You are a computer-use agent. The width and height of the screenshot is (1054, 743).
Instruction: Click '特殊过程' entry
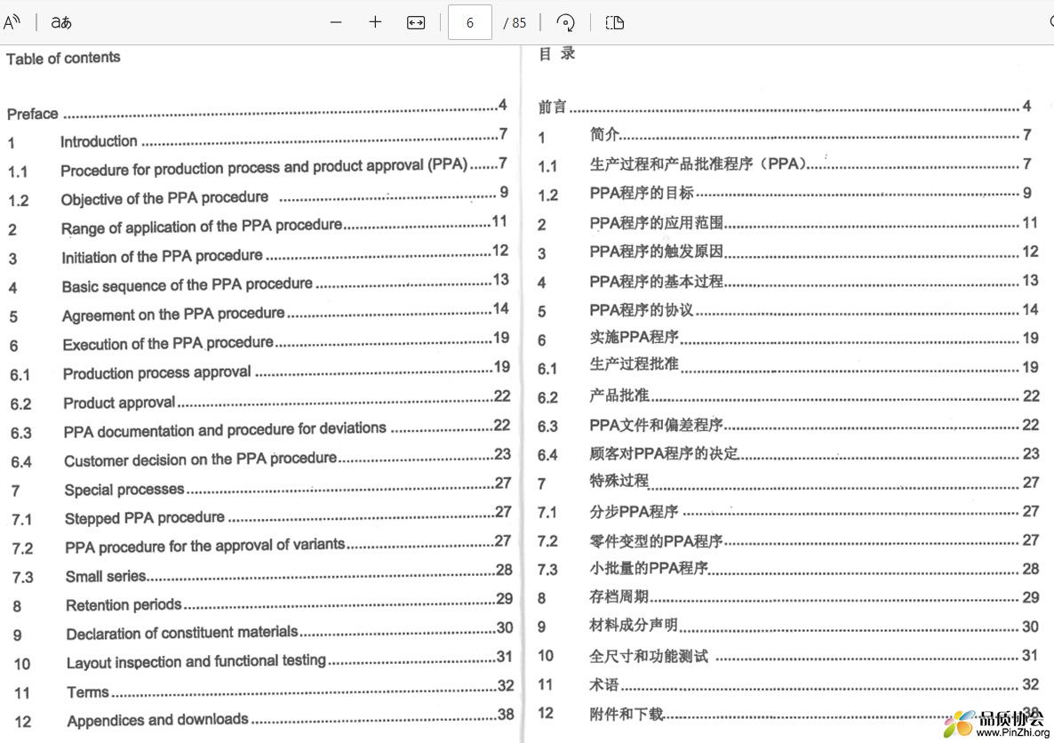[x=619, y=481]
